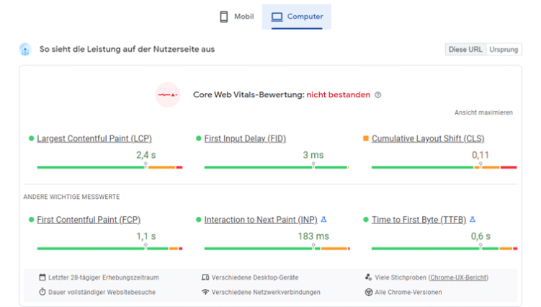
Task: Click the heading So sieht die Leistung auf der Nutzerseite aus
Action: click(x=127, y=50)
